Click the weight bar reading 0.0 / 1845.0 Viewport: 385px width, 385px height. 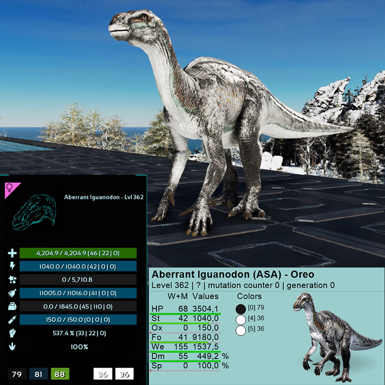pos(78,307)
